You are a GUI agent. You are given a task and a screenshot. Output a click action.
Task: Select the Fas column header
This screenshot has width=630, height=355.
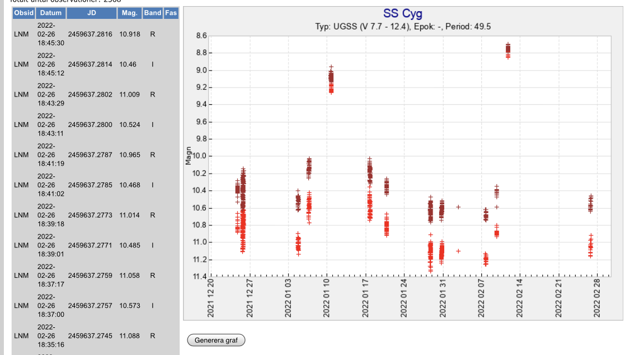(171, 12)
